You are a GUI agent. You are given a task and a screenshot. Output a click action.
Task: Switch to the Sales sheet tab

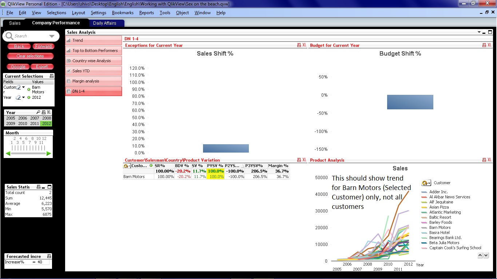tap(15, 23)
